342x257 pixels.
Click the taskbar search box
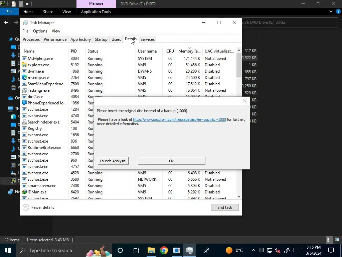(x=64, y=250)
